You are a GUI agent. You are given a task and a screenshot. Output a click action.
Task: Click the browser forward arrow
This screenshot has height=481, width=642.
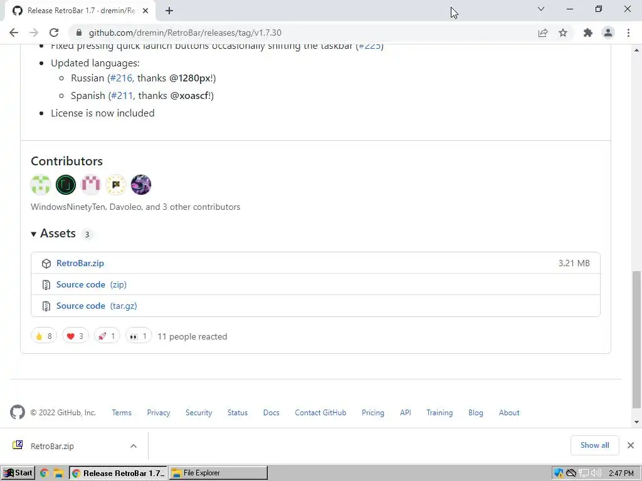coord(34,33)
